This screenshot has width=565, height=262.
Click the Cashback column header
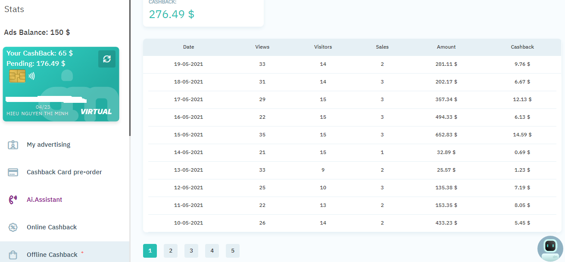pyautogui.click(x=522, y=47)
